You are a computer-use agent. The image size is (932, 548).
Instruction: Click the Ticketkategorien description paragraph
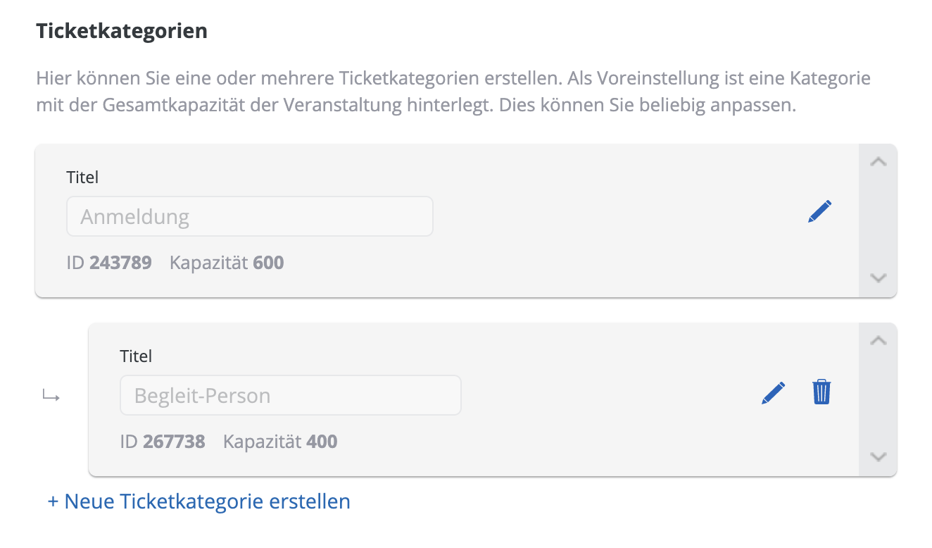[453, 92]
